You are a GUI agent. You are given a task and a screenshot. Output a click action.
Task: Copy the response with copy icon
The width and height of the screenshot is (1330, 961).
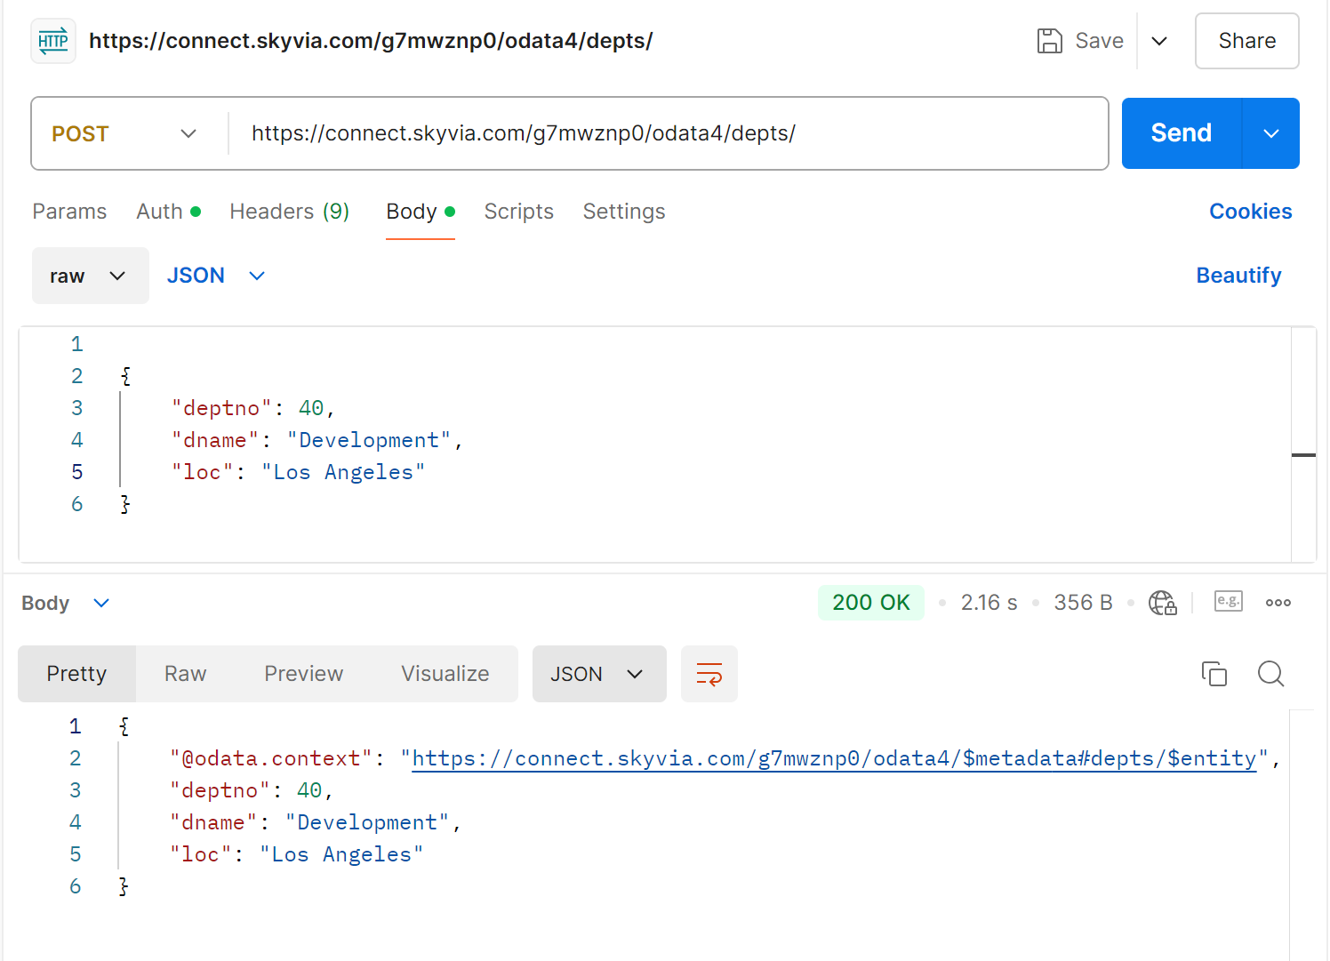click(x=1214, y=674)
